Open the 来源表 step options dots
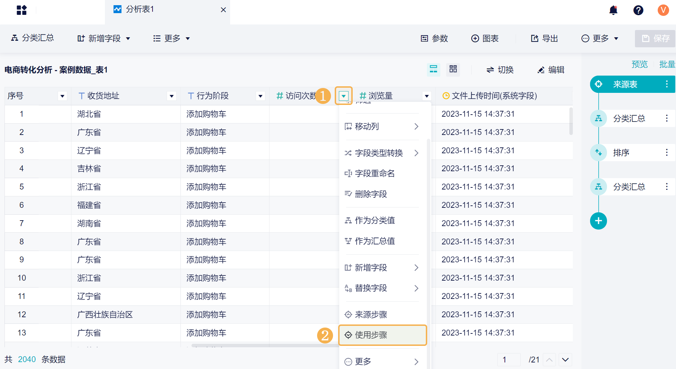The width and height of the screenshot is (676, 369). (x=667, y=84)
